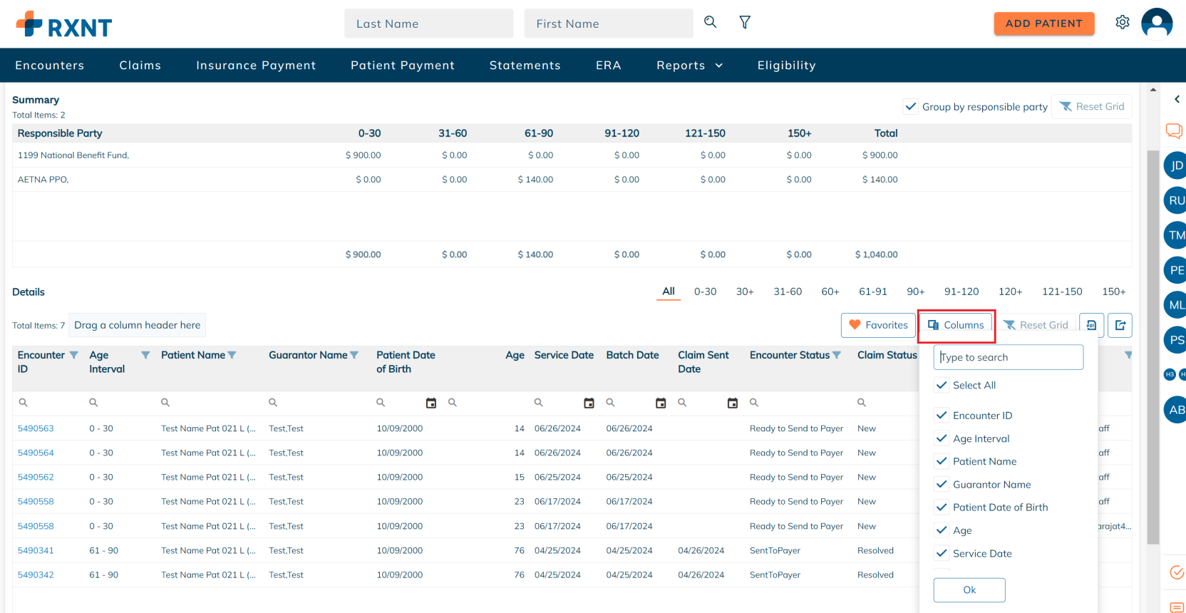Open the Columns chooser dropdown
1186x613 pixels.
click(x=956, y=325)
